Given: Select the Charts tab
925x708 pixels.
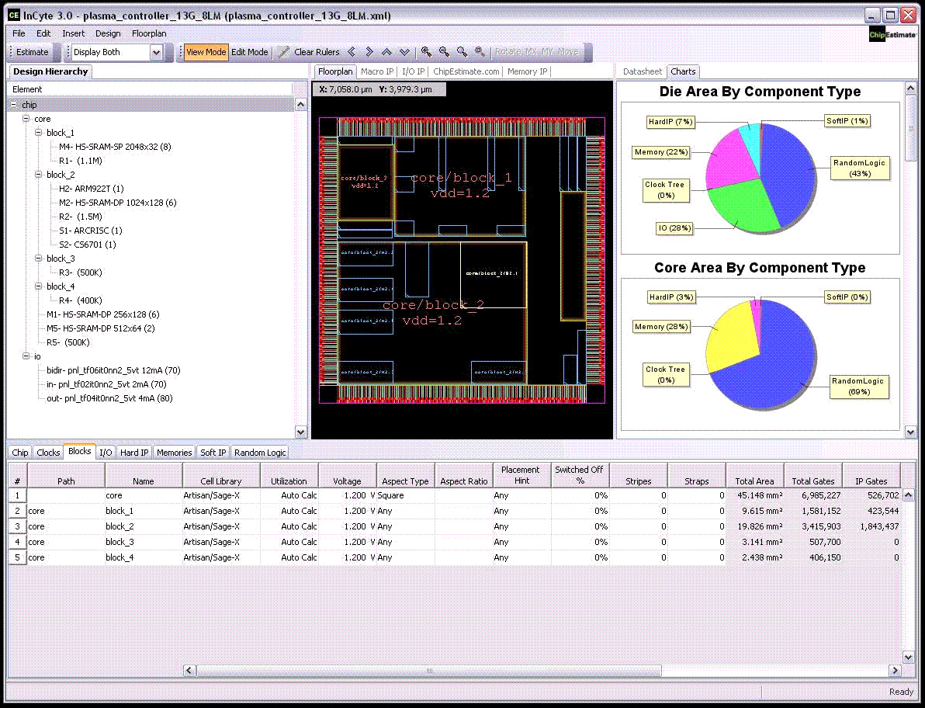Looking at the screenshot, I should tap(683, 71).
